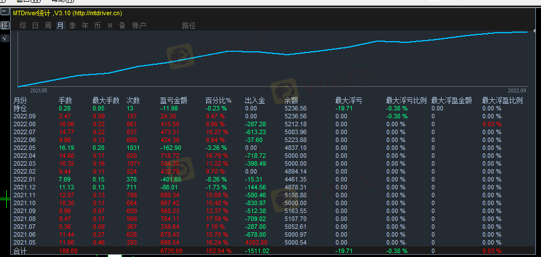
Task: Select the 2022.05 month row
Action: coord(24,147)
